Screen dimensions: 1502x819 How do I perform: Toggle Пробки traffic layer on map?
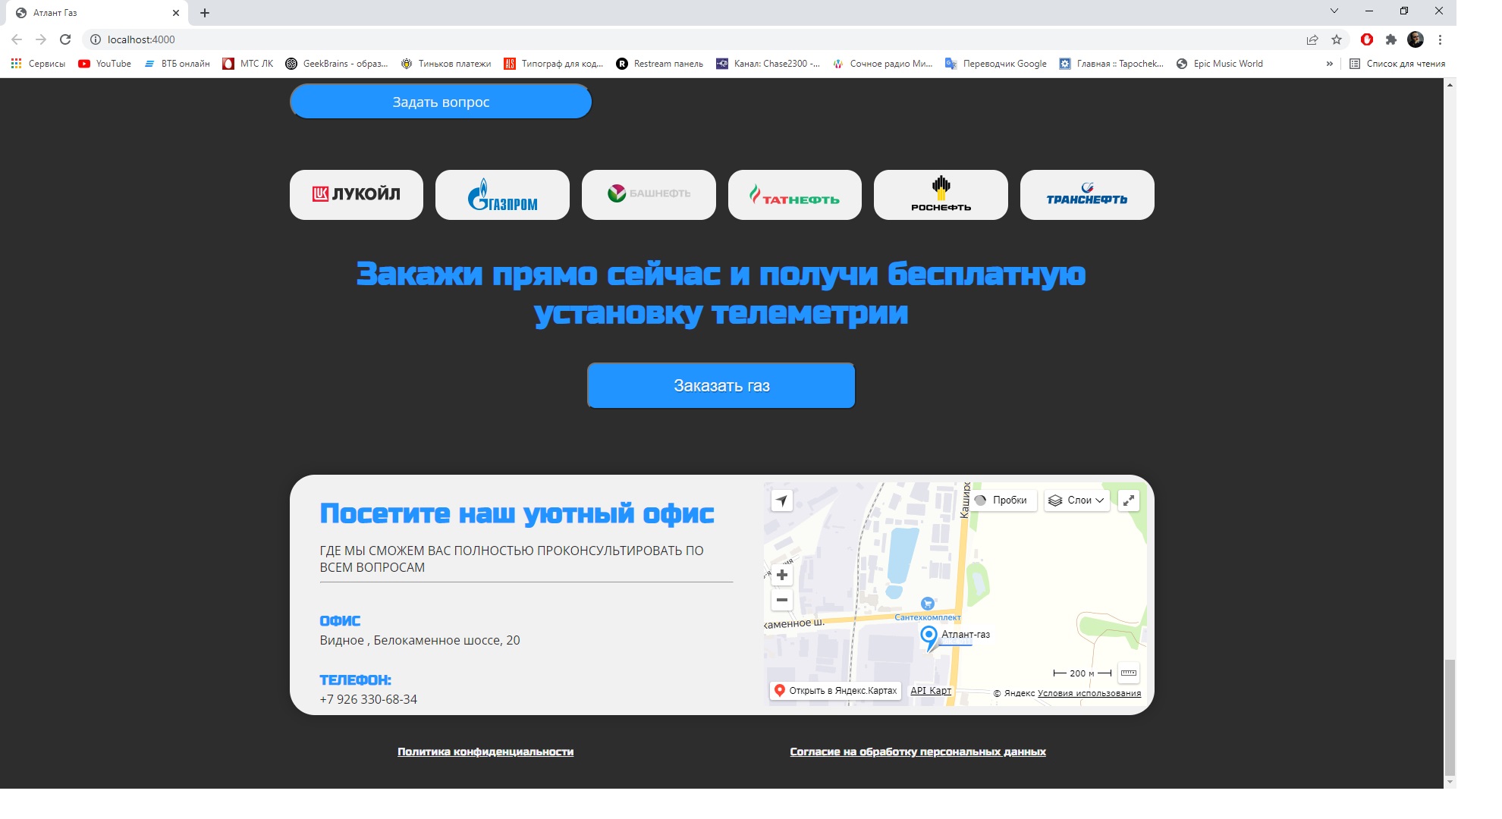coord(1001,500)
